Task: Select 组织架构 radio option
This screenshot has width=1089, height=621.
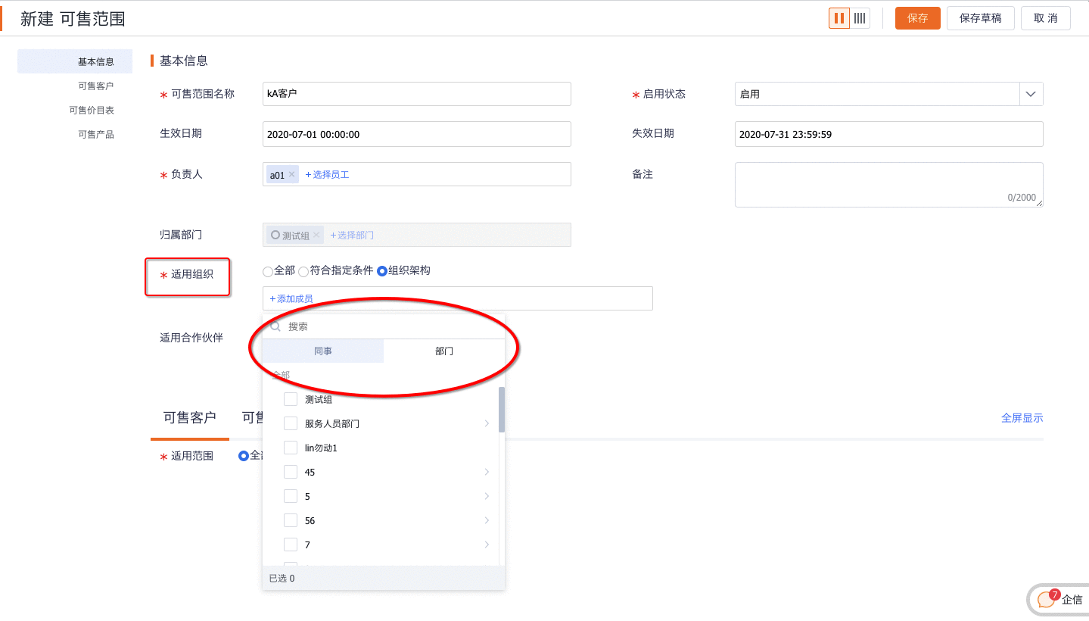Action: click(x=382, y=271)
